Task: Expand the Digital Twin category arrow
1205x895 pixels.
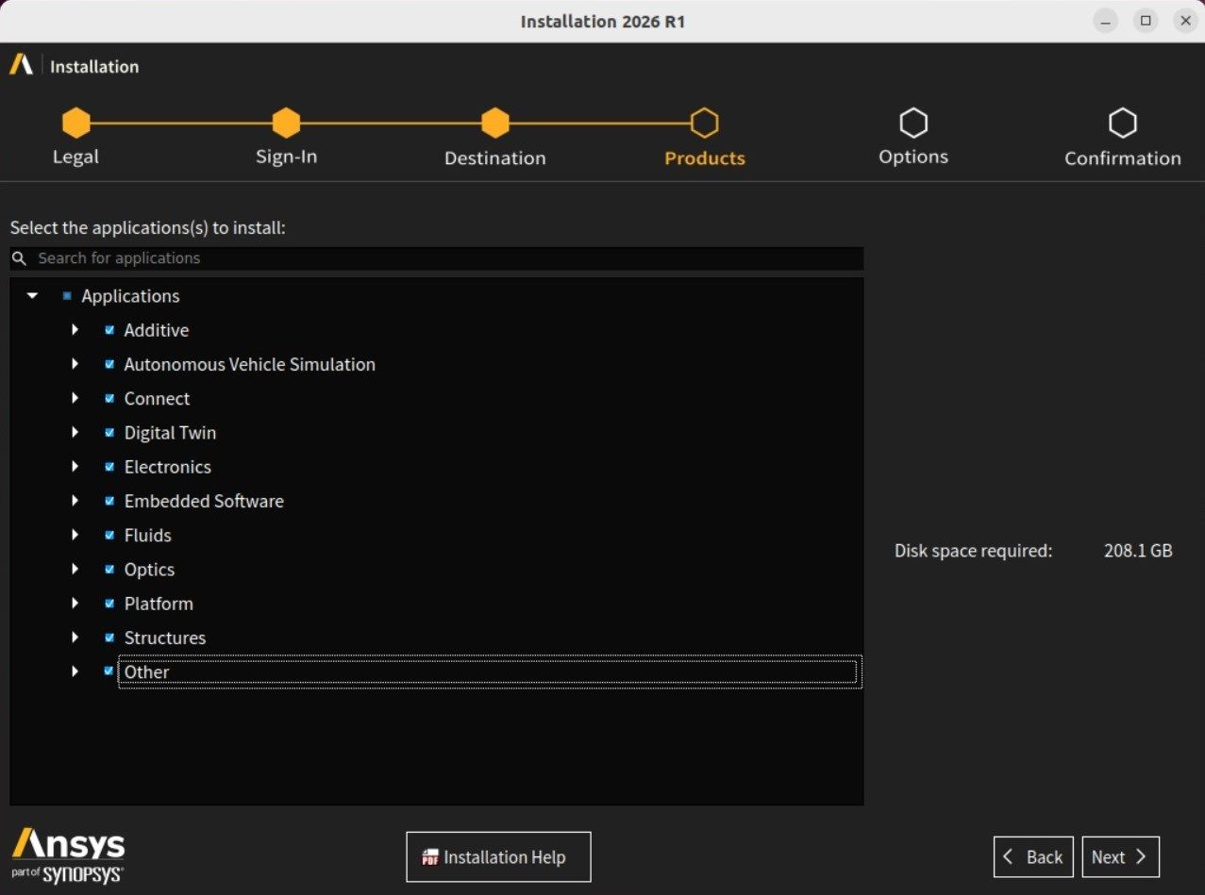Action: (x=75, y=433)
